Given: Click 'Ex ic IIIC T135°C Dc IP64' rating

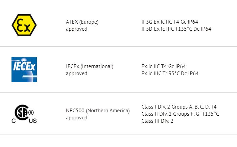Looking at the screenshot, I should coord(170,73).
